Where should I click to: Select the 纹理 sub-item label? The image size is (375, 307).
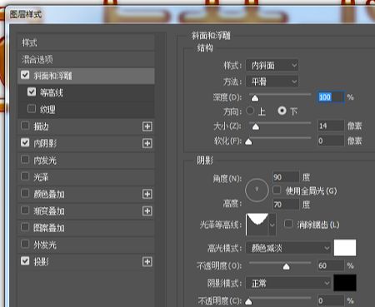[x=47, y=109]
